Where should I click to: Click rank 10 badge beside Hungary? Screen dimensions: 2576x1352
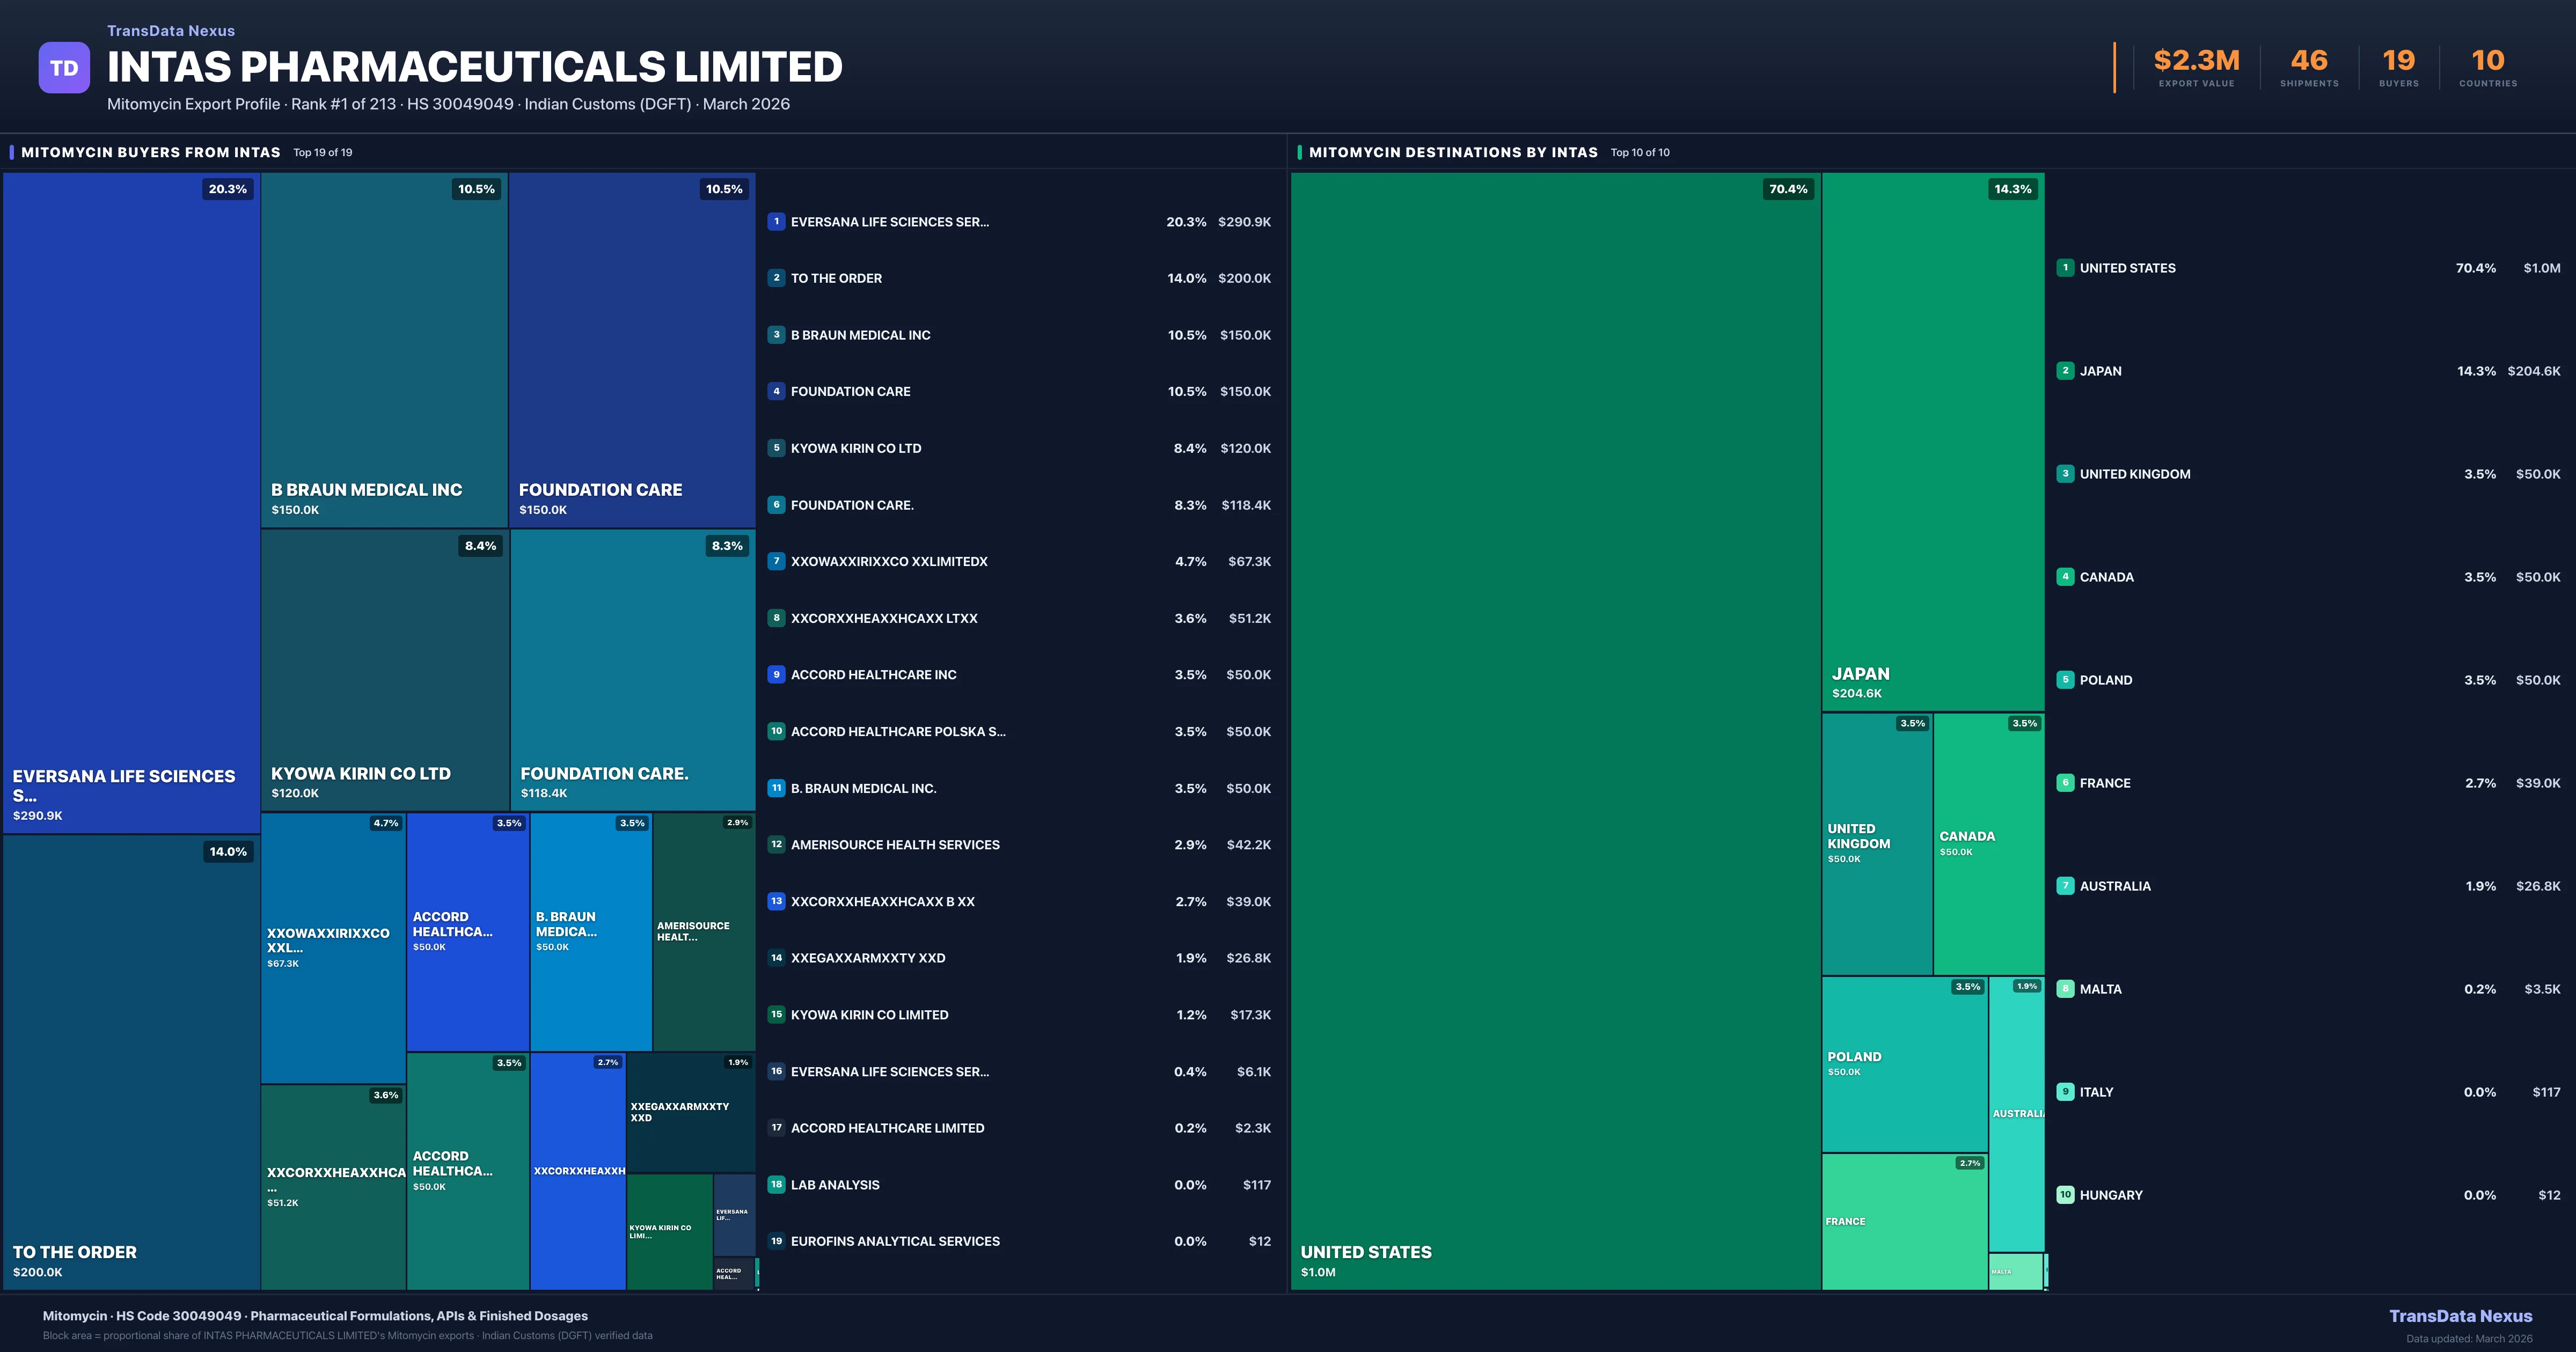click(2065, 1195)
